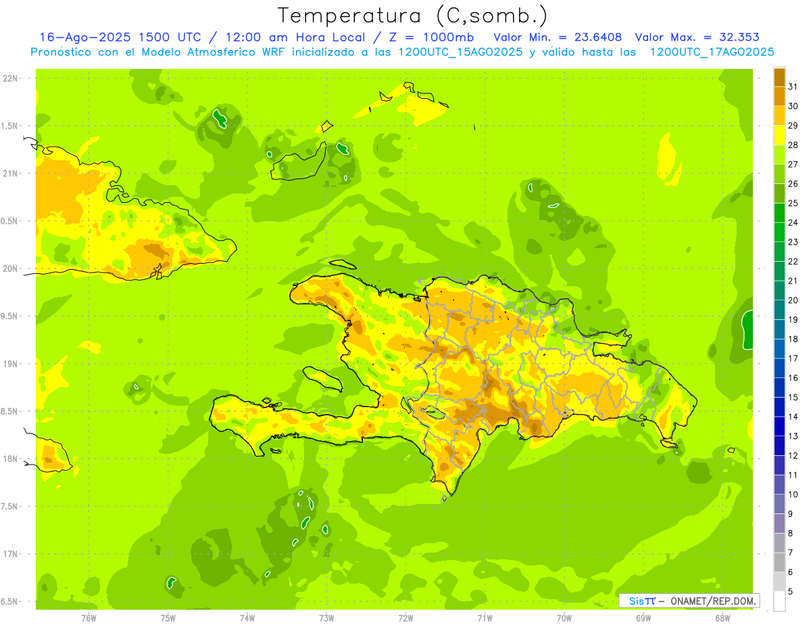Click legend value 12
Viewport: 811px width, 627px height.
point(793,455)
